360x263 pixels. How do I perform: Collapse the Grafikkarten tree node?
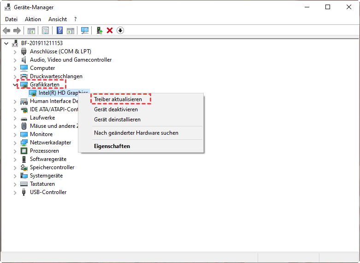(x=15, y=85)
